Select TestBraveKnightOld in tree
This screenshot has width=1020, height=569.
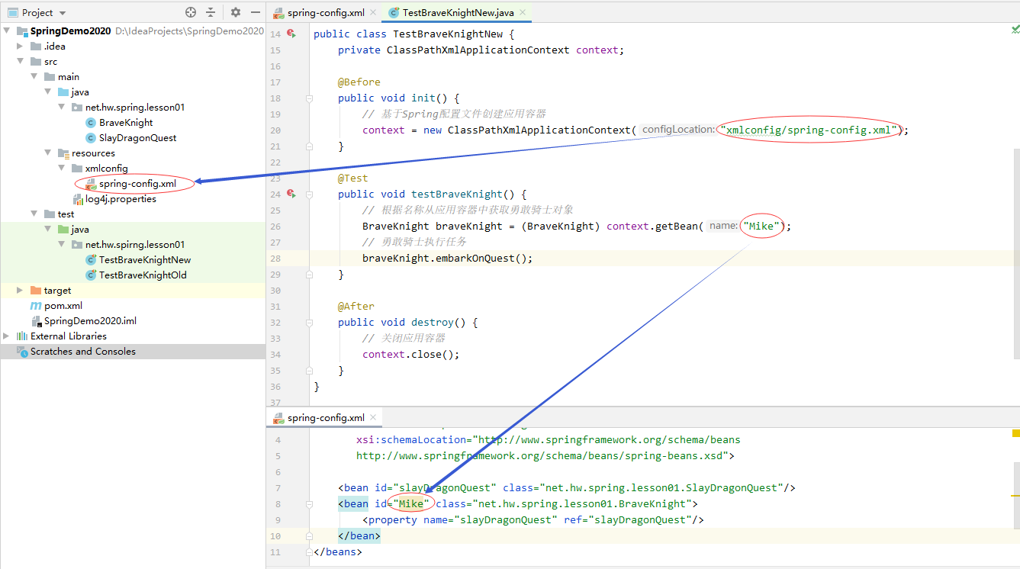pos(143,275)
